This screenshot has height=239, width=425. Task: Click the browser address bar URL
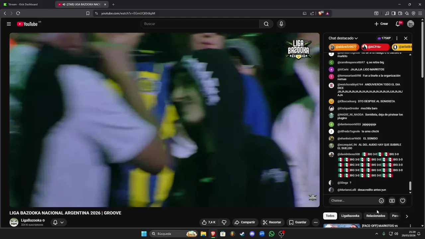(x=128, y=13)
